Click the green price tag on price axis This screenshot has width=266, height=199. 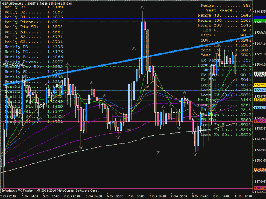pyautogui.click(x=260, y=21)
